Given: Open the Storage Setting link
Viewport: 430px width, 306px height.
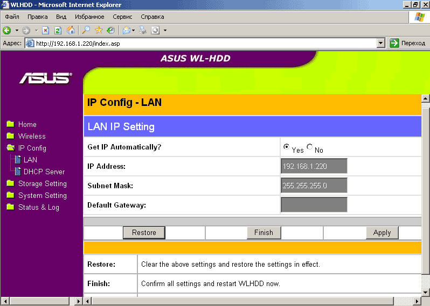Looking at the screenshot, I should (x=42, y=184).
